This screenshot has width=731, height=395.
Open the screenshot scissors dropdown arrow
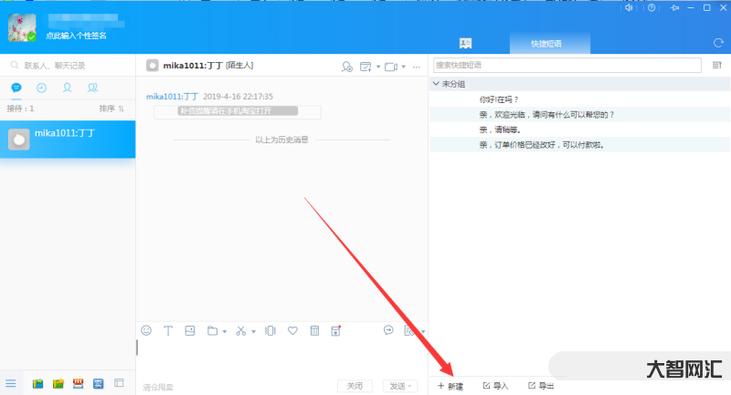(x=253, y=331)
